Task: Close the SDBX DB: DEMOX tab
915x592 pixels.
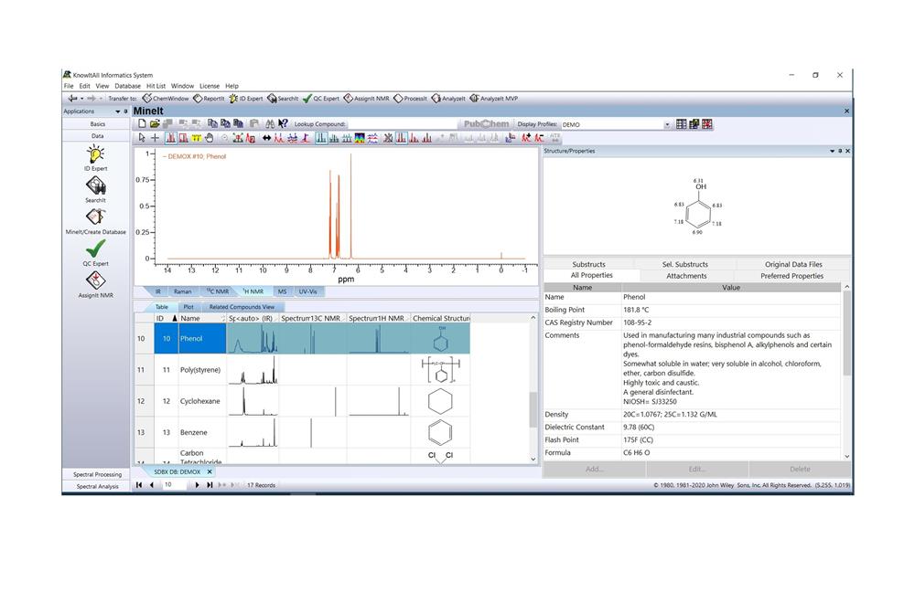Action: coord(209,472)
